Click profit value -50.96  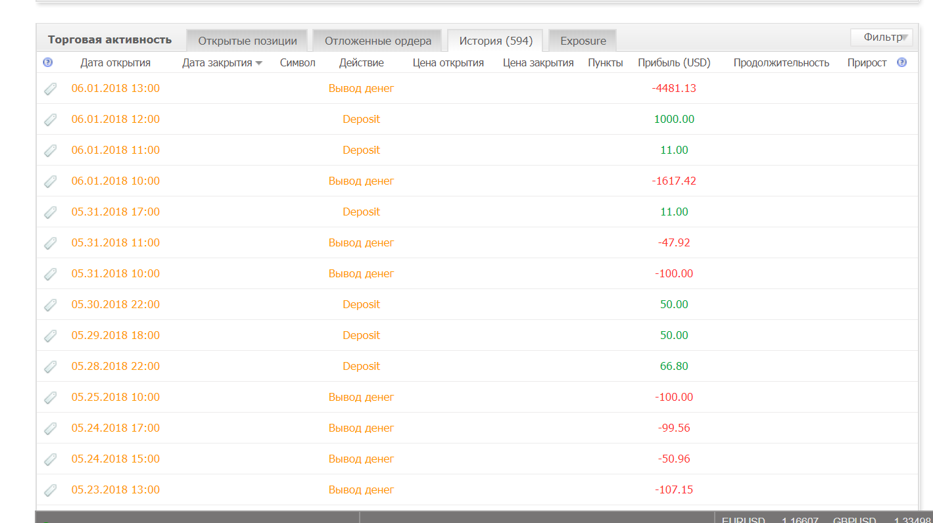pyautogui.click(x=674, y=459)
